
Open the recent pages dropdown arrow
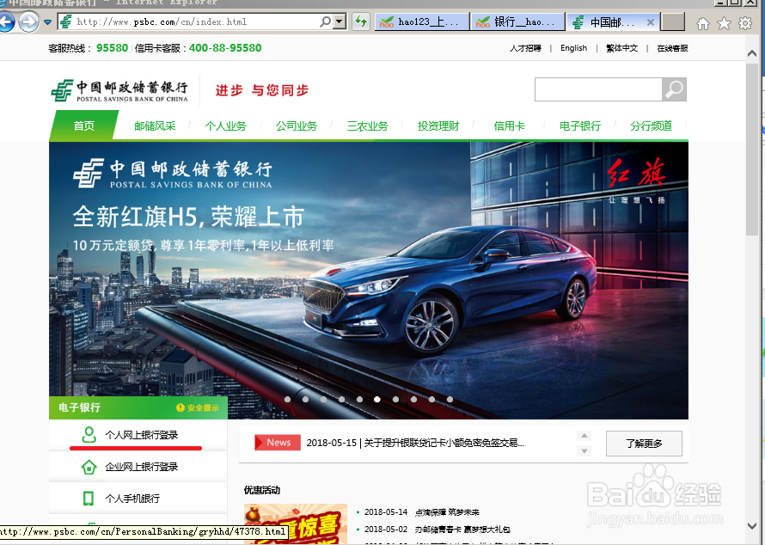tap(47, 22)
